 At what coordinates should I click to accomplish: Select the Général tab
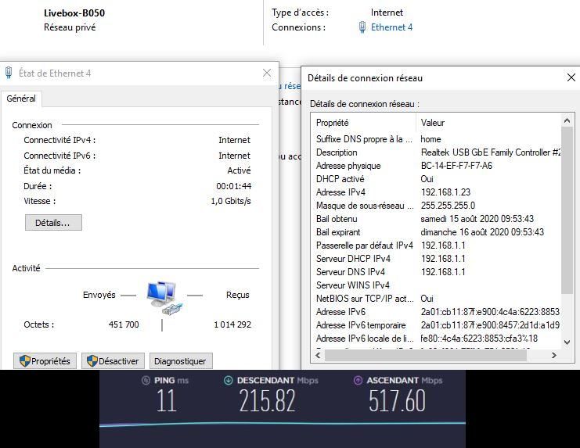pyautogui.click(x=21, y=99)
